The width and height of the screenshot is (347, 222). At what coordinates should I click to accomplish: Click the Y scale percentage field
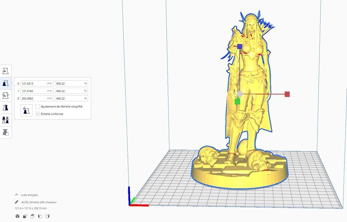click(x=72, y=91)
